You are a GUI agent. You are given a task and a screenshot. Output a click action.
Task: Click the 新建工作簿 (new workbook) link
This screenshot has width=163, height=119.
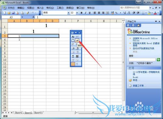pos(138,86)
